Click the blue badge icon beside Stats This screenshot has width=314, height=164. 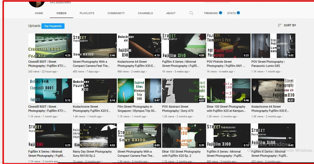(238, 13)
